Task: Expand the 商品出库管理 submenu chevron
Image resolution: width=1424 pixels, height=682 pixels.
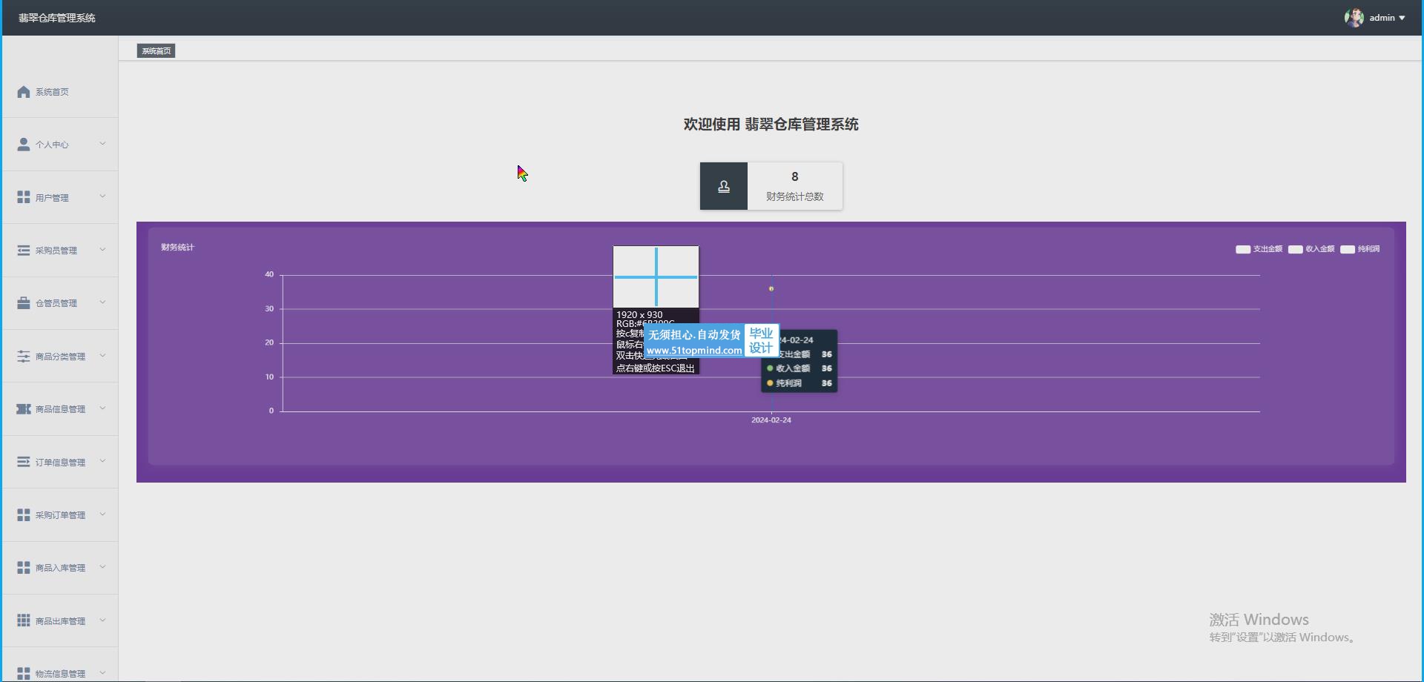Action: 102,620
